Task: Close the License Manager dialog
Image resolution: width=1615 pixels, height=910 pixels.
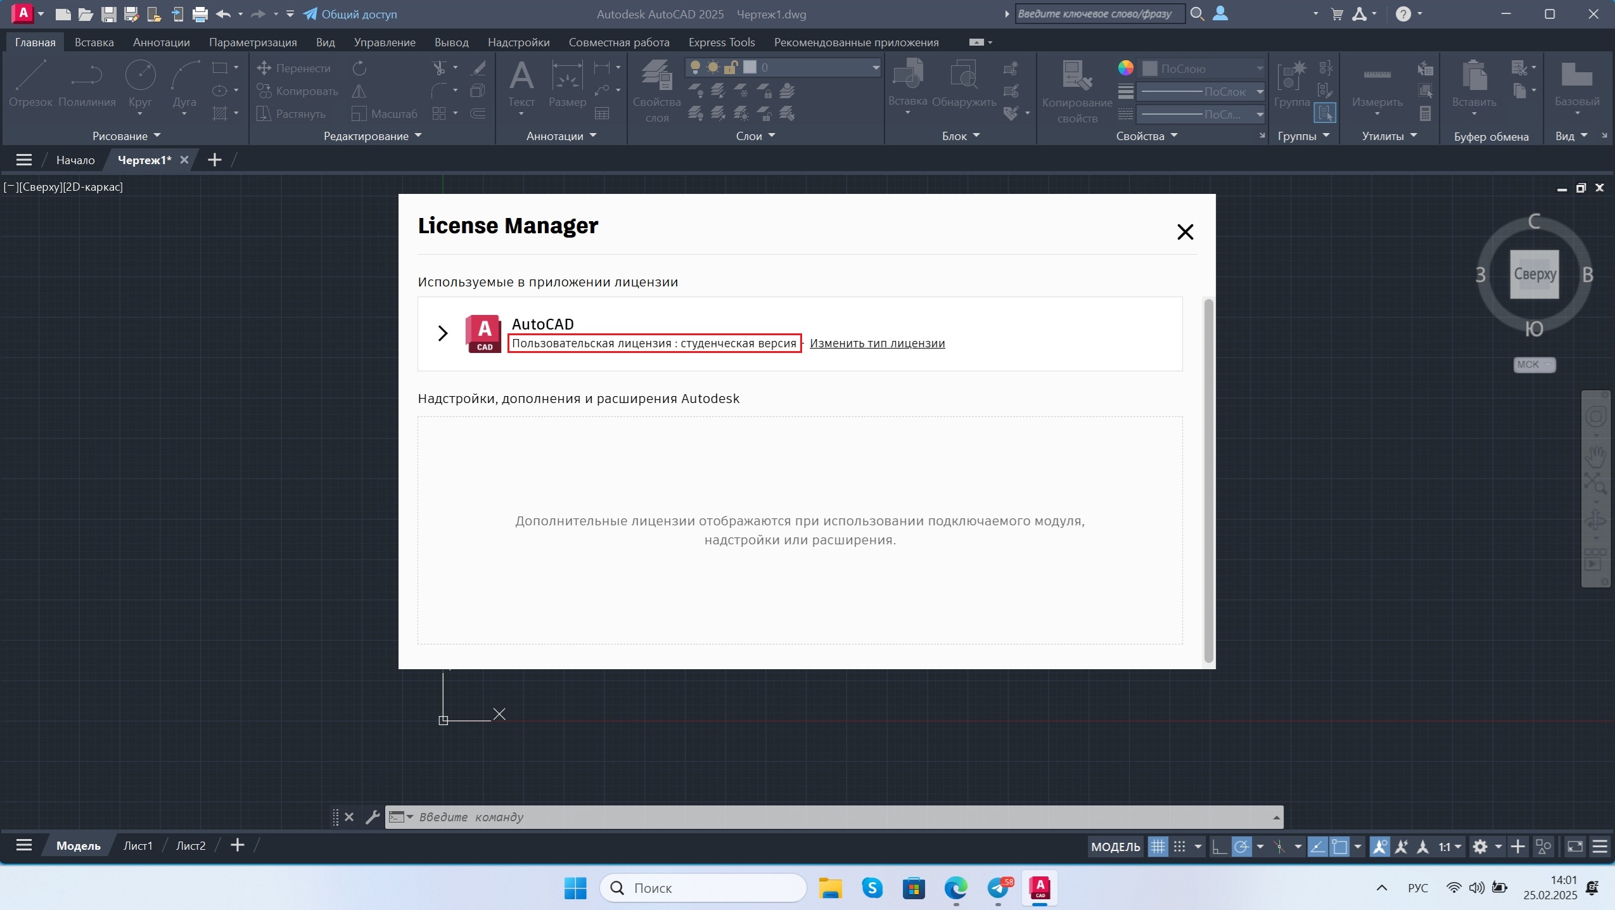Action: [1185, 231]
